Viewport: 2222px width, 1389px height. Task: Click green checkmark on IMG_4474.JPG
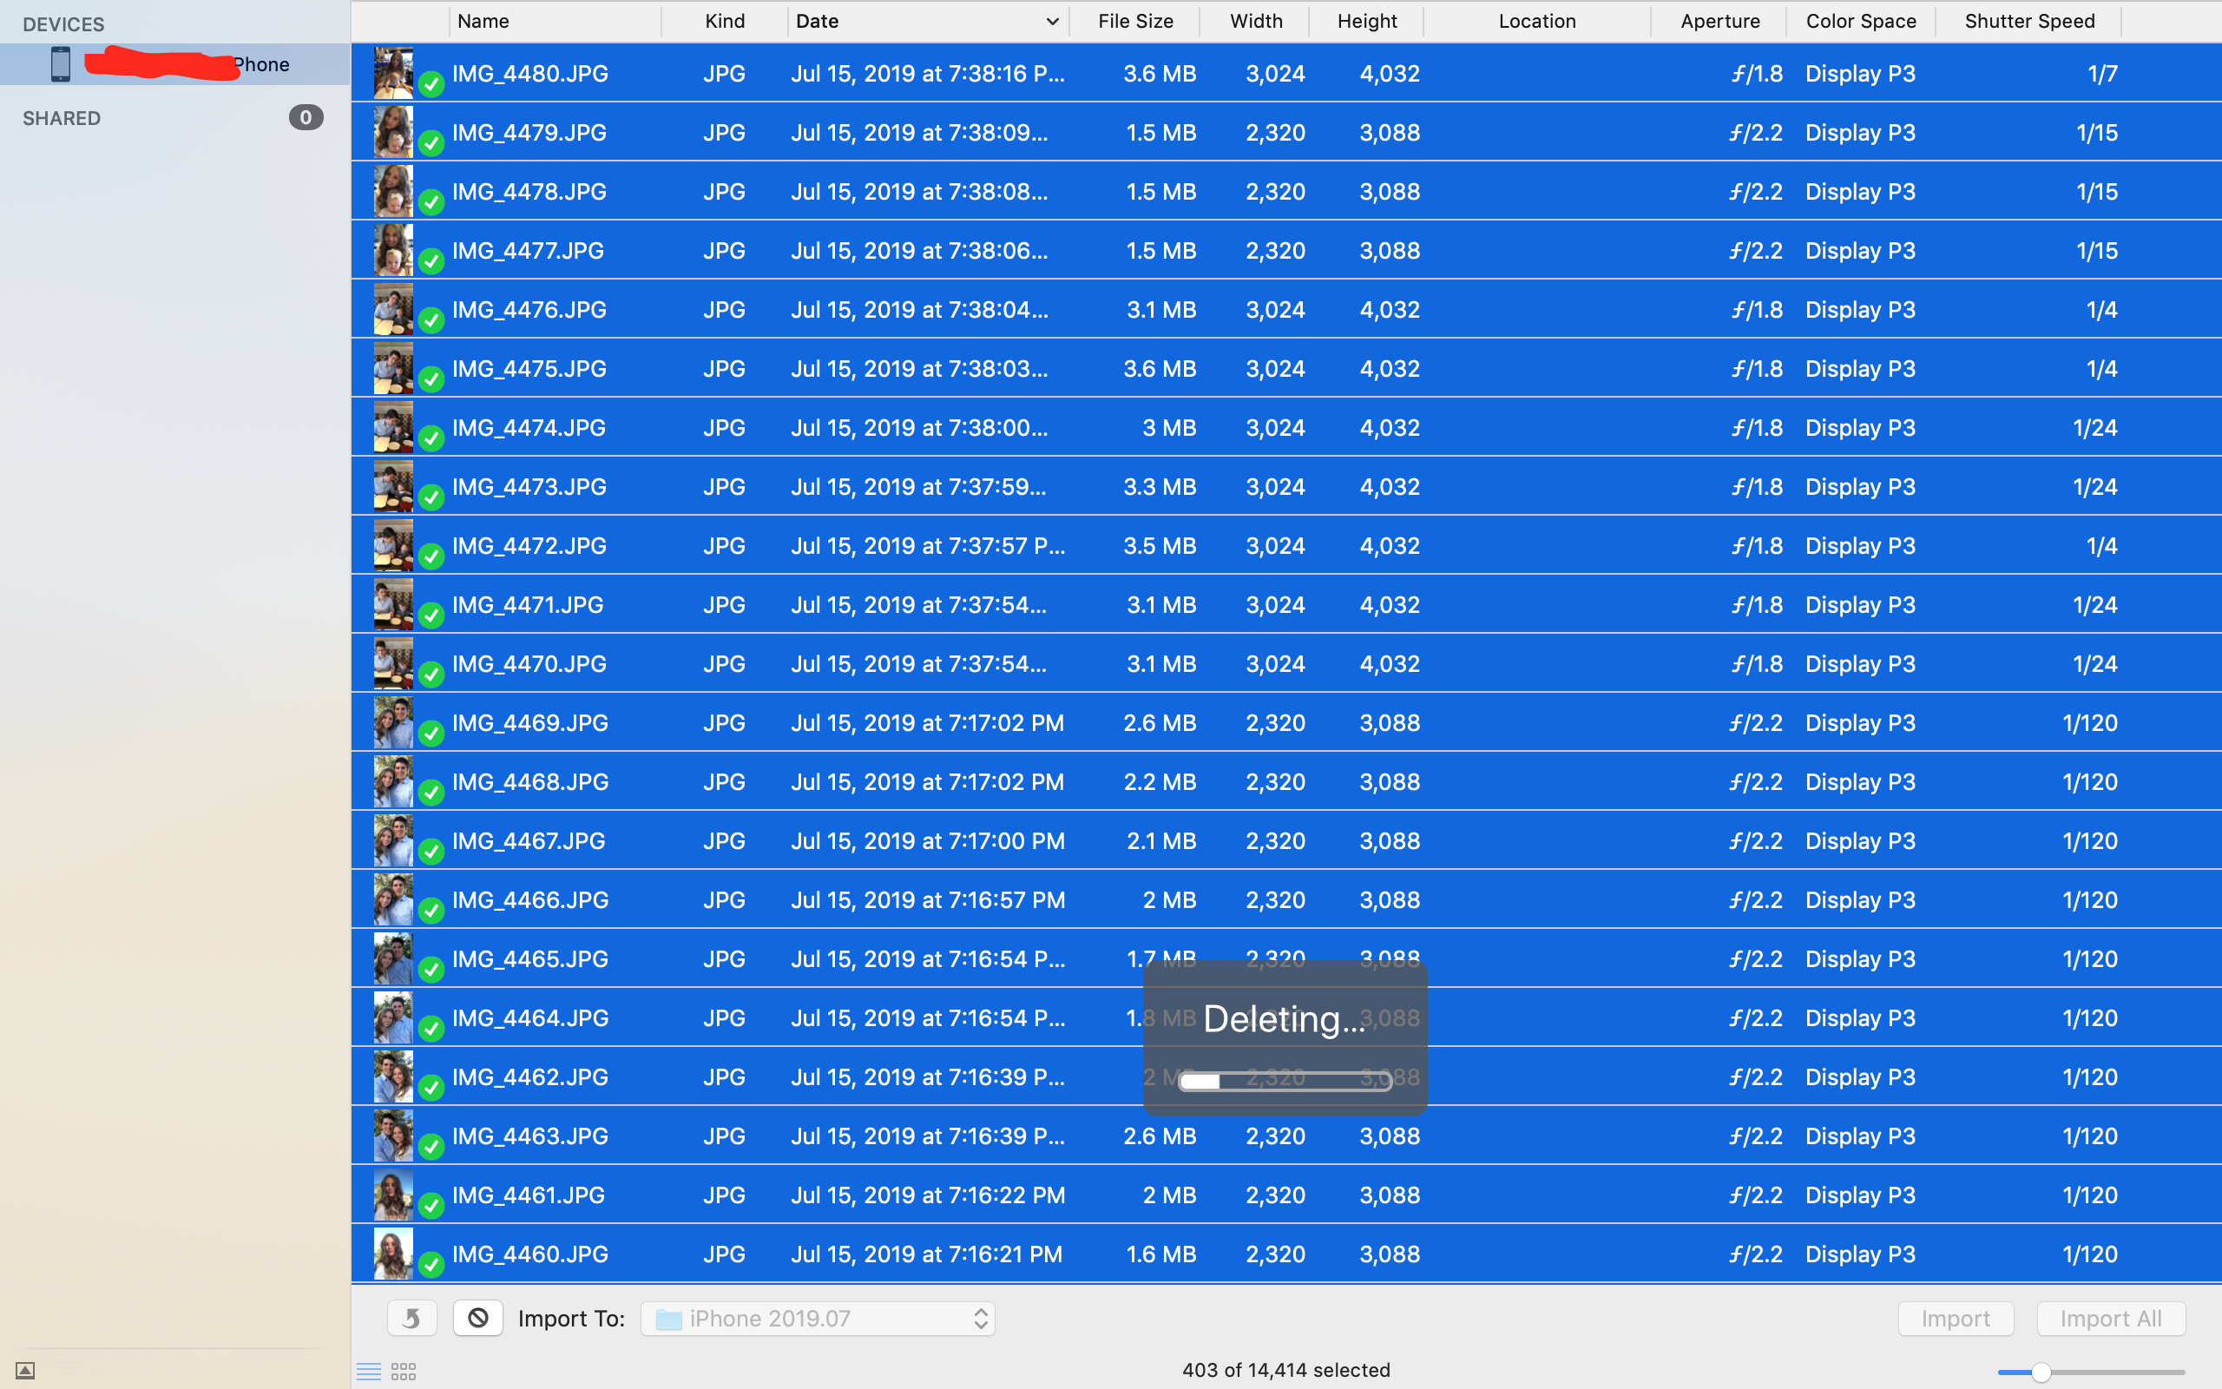431,438
